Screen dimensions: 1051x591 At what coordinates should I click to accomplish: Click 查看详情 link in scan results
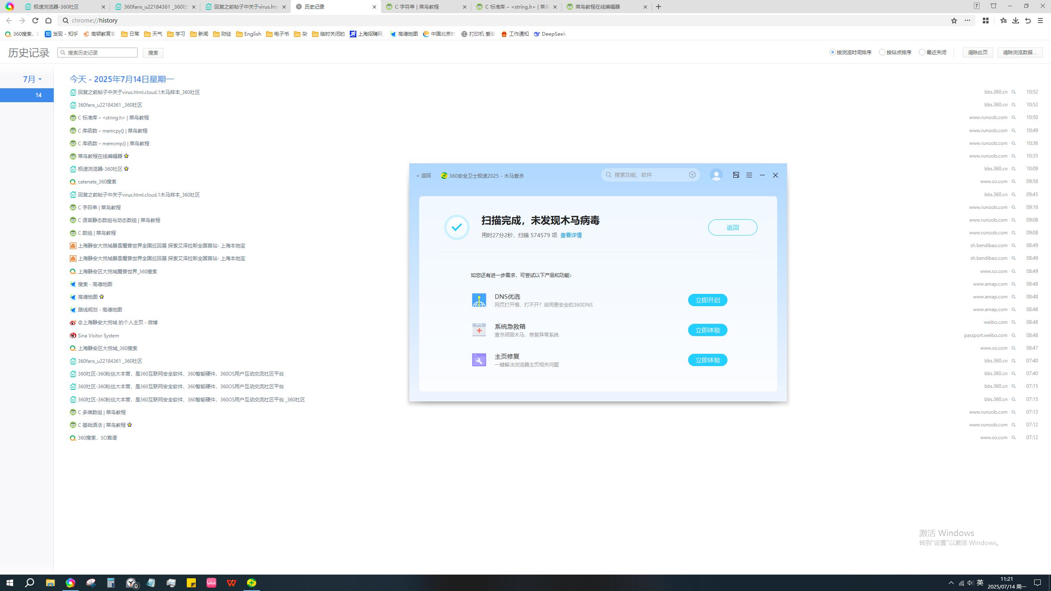(x=571, y=235)
